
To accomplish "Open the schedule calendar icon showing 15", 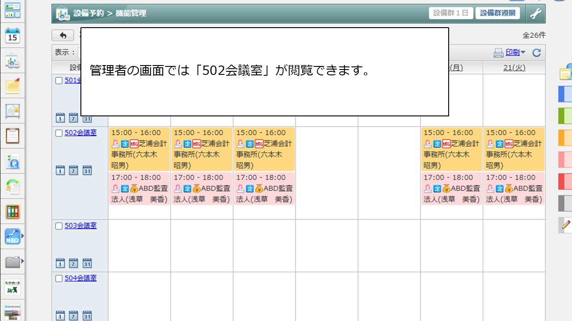I will pyautogui.click(x=13, y=36).
